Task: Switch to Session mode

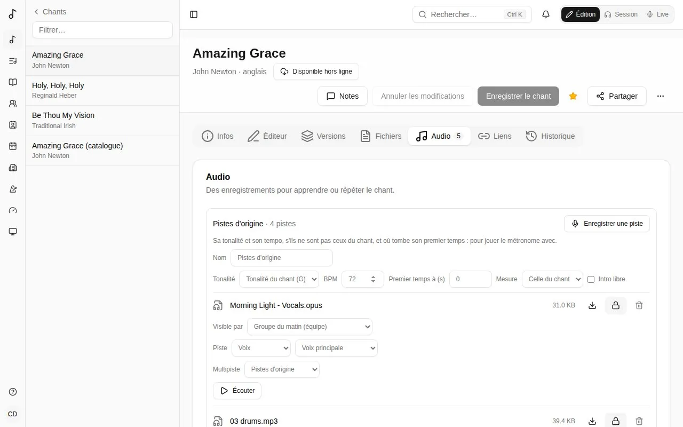Action: (x=621, y=14)
